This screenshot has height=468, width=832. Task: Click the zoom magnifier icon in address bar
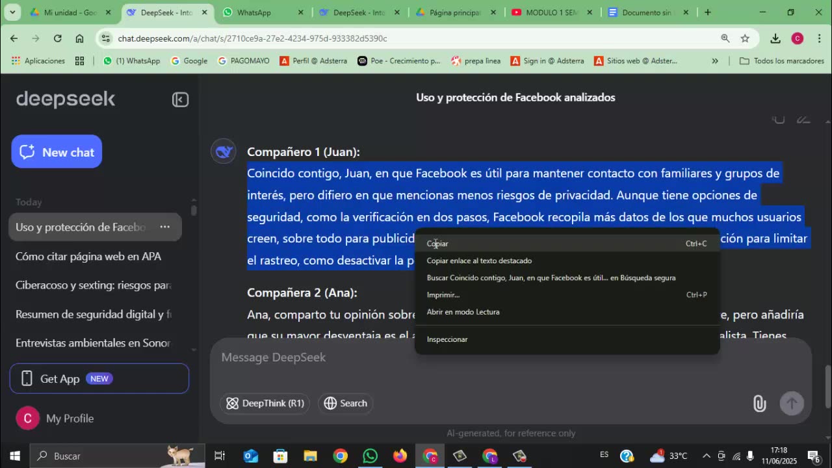point(725,38)
